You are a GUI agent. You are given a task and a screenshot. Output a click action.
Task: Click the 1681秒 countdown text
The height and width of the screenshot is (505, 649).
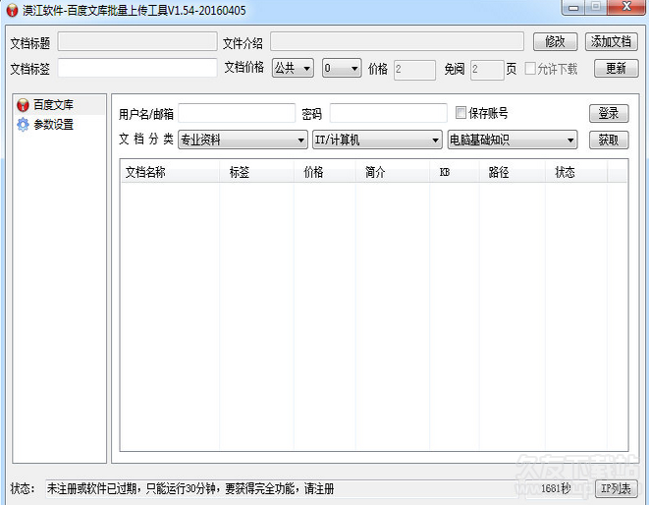pos(556,488)
